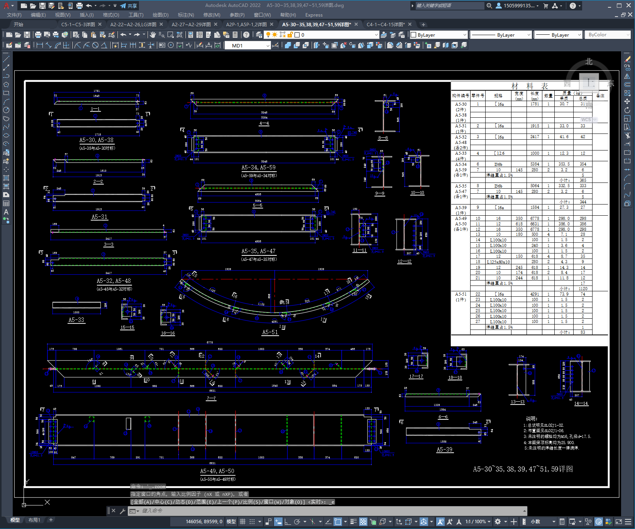
Task: Select the Rectangle tool in draw toolbar
Action: (6, 93)
